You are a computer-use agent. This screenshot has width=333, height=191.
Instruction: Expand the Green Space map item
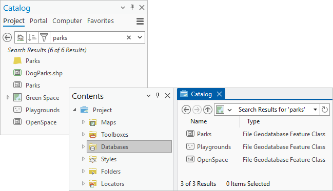[8, 97]
